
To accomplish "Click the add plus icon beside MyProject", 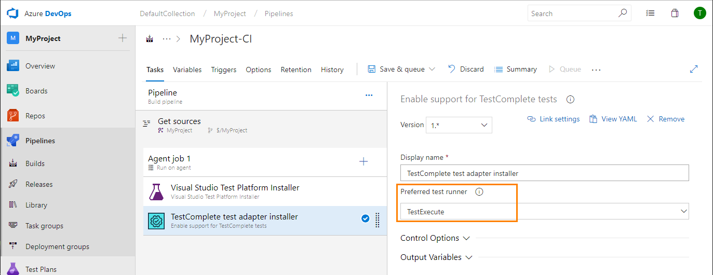I will coord(123,38).
